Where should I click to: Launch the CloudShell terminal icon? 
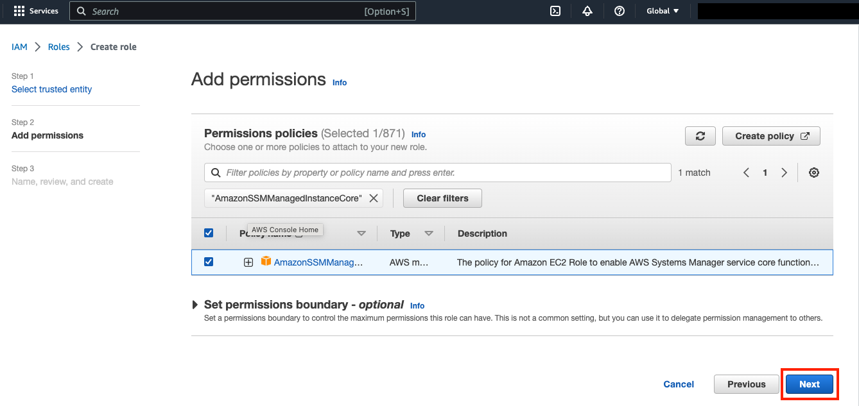click(x=556, y=11)
